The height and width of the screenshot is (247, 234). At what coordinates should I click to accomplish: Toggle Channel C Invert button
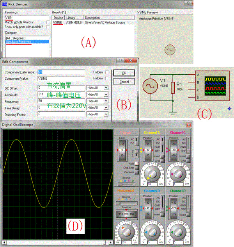(x=188, y=156)
